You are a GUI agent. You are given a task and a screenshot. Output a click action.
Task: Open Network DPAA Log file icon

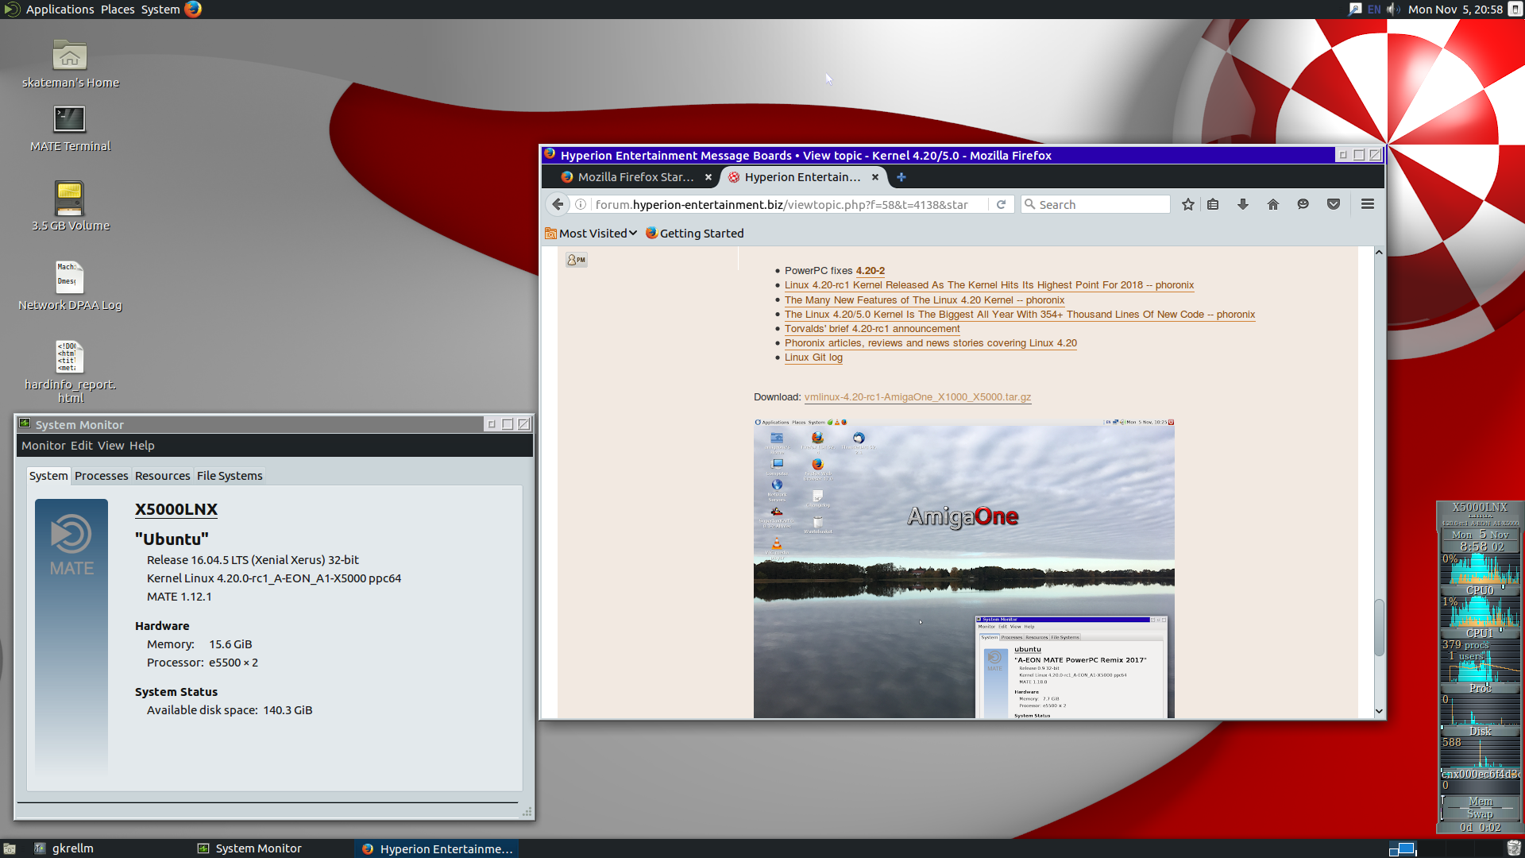pyautogui.click(x=70, y=277)
